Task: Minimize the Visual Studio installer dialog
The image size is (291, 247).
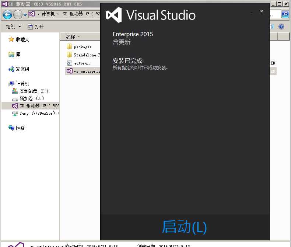Action: click(x=252, y=12)
